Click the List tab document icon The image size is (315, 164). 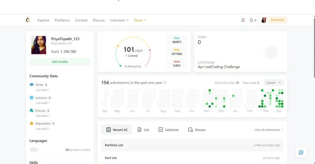coord(139,130)
